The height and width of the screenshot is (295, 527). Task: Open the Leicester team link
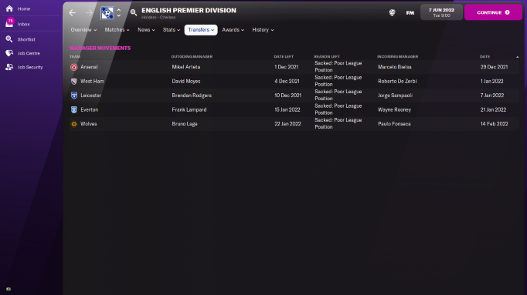pyautogui.click(x=90, y=96)
